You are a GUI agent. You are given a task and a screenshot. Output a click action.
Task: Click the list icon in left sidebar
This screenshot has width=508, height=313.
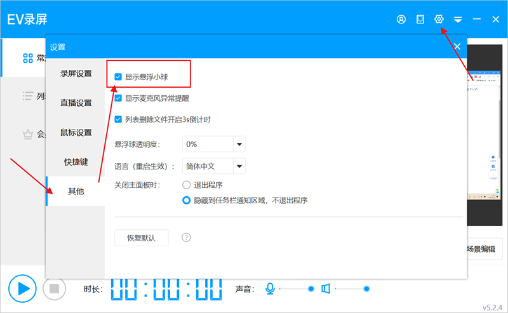tap(28, 96)
